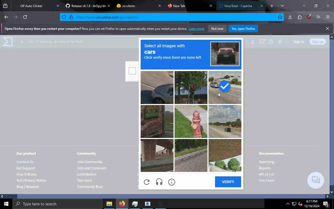Open the Get Support footer link
334x209 pixels.
[x=26, y=168]
